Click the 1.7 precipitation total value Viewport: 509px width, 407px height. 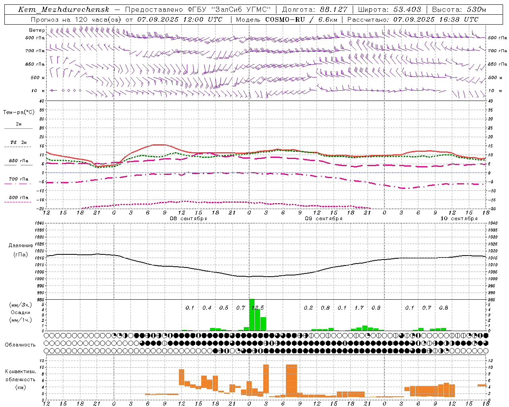[359, 308]
